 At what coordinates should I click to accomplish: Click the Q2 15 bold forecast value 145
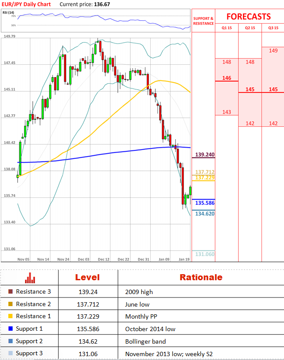pos(250,89)
